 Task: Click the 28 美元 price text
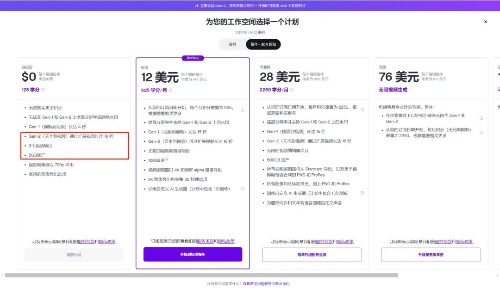[279, 77]
